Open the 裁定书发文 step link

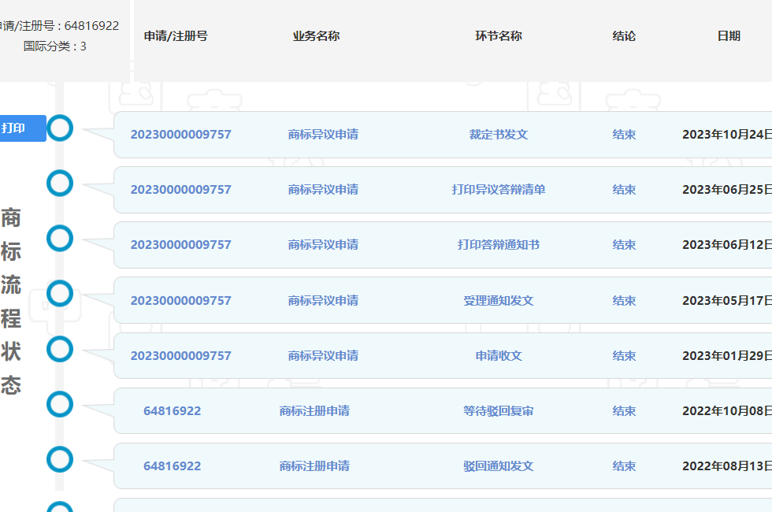coord(498,135)
